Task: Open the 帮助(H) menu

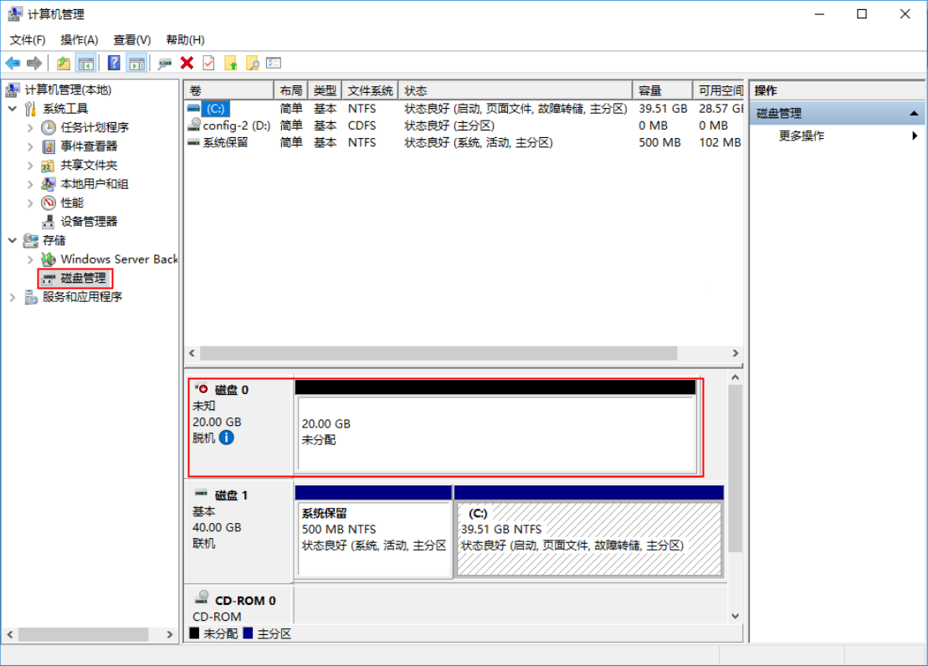Action: click(x=185, y=39)
